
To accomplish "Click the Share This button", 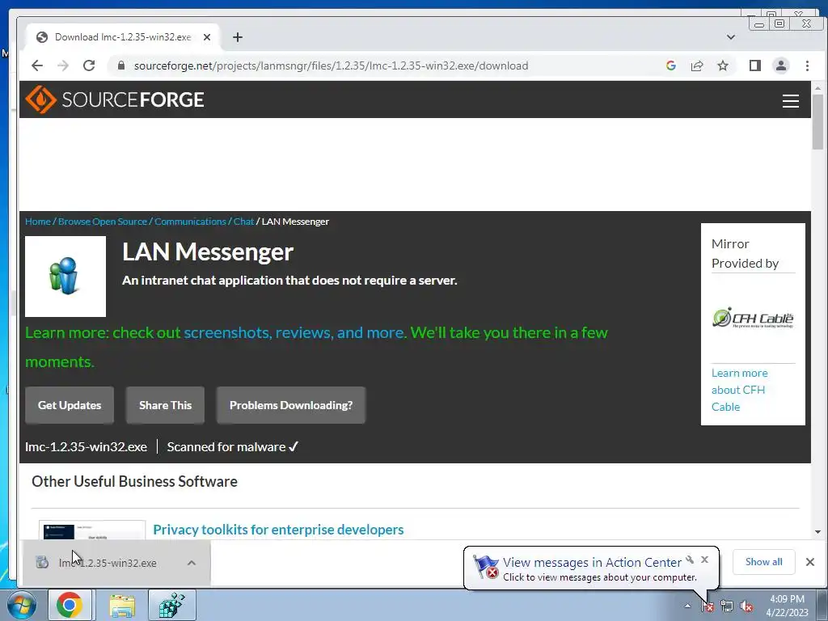I will [165, 405].
